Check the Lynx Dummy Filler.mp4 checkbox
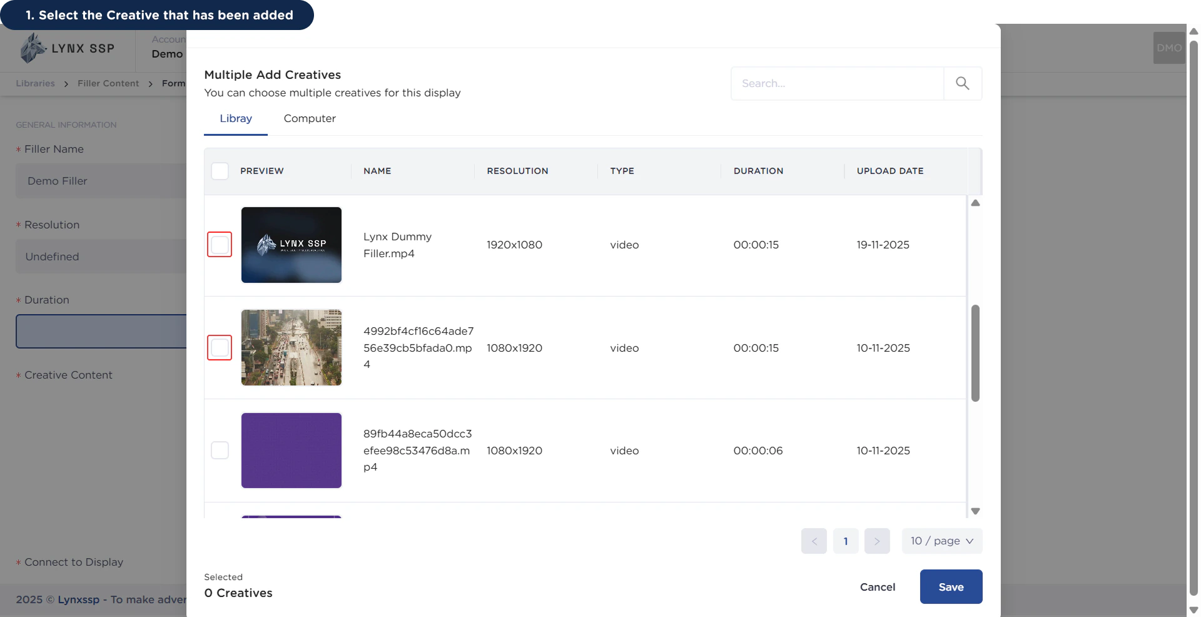Viewport: 1201px width, 617px height. point(220,245)
